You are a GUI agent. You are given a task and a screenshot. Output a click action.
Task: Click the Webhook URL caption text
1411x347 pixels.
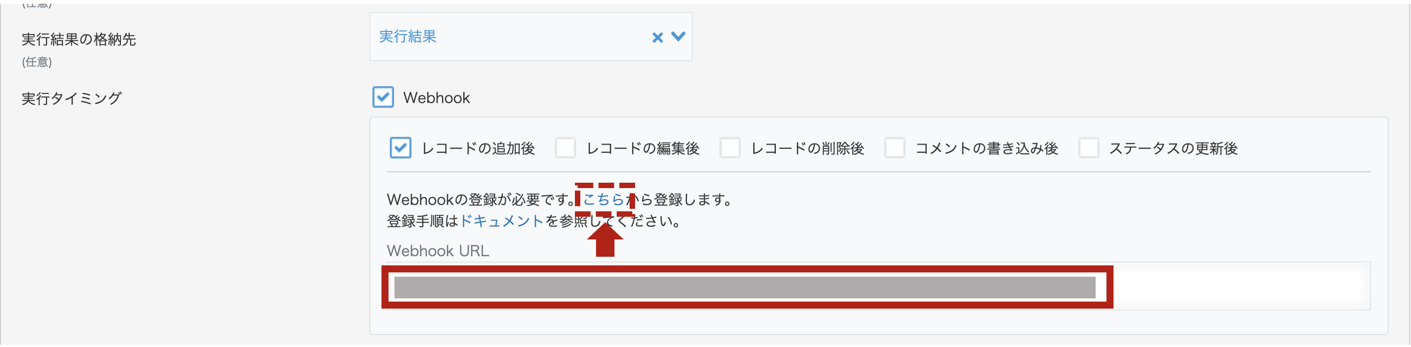tap(438, 251)
